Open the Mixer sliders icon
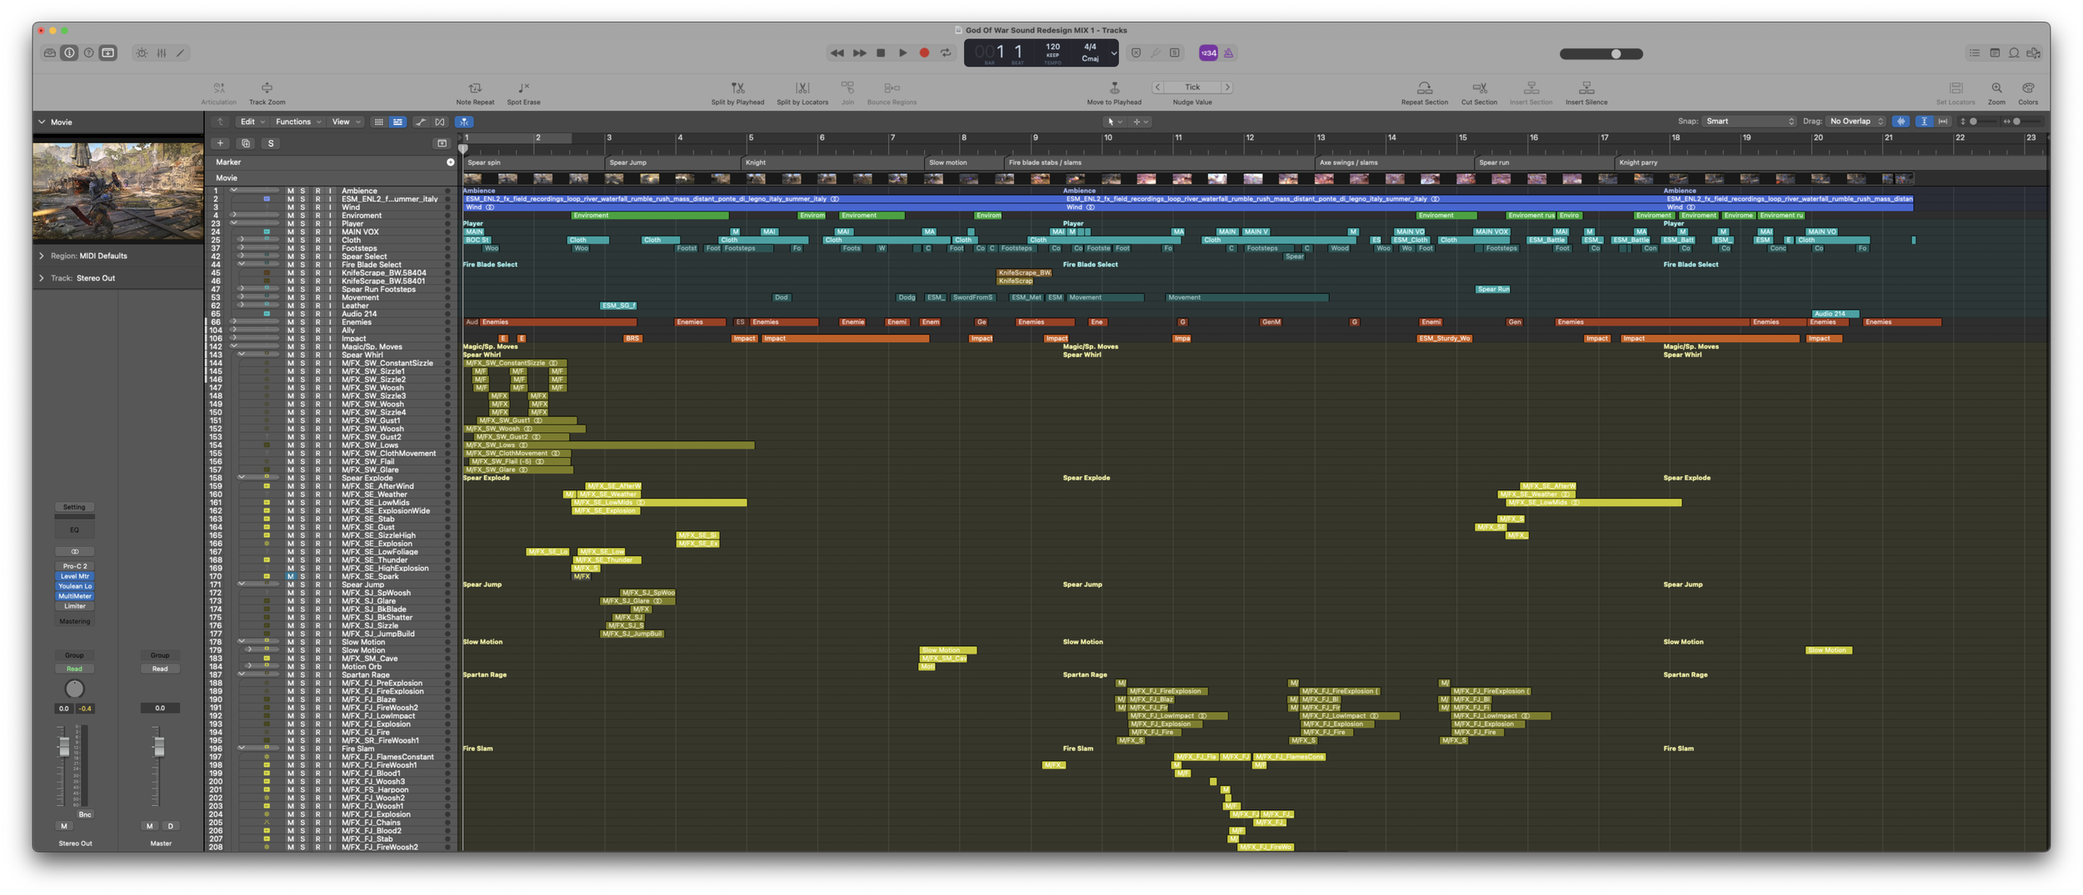 [x=162, y=53]
